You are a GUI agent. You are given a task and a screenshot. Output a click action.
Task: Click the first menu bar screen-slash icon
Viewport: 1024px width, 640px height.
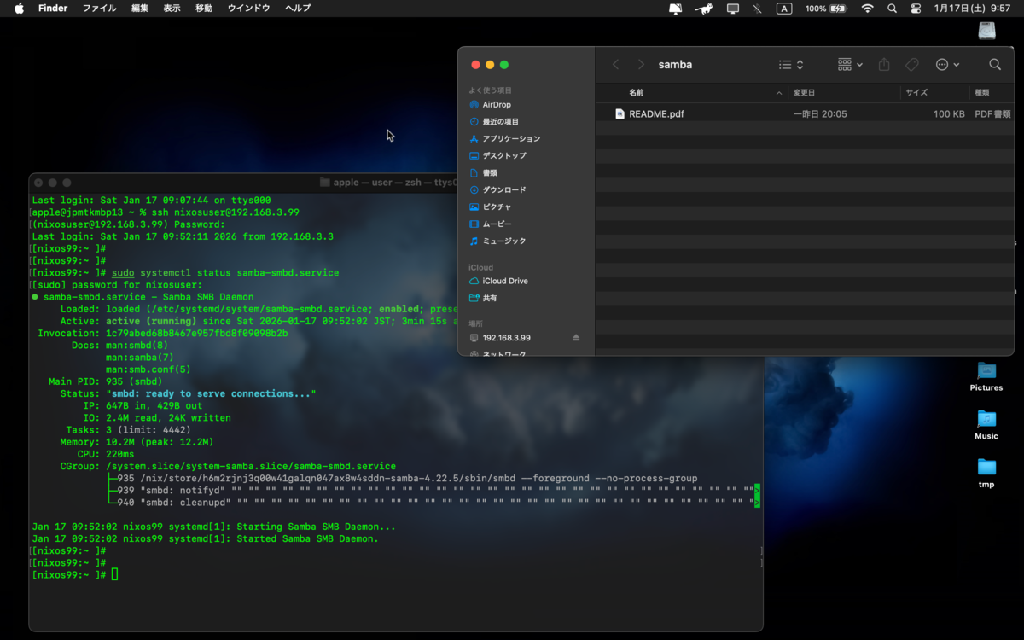[675, 9]
